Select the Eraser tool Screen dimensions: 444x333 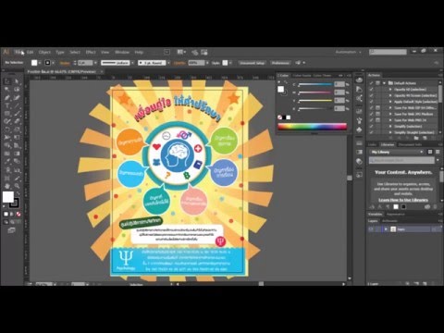pyautogui.click(x=17, y=121)
